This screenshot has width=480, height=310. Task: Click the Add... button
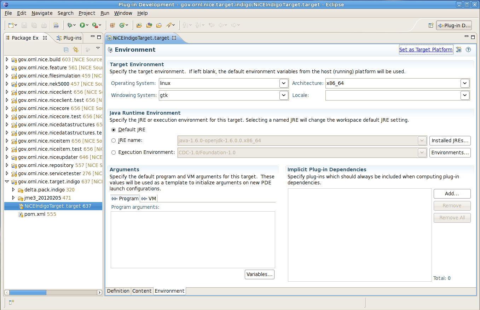point(452,194)
